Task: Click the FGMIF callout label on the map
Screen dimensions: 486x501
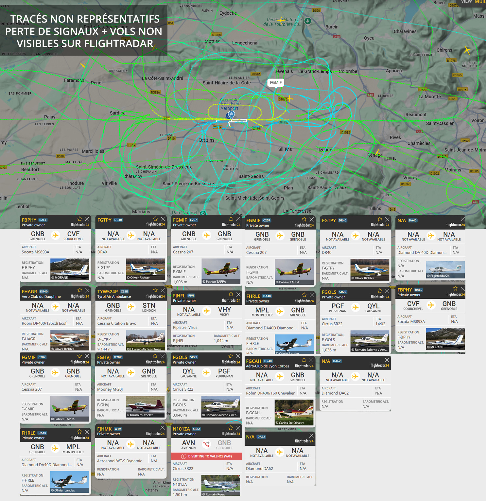Action: coord(276,82)
